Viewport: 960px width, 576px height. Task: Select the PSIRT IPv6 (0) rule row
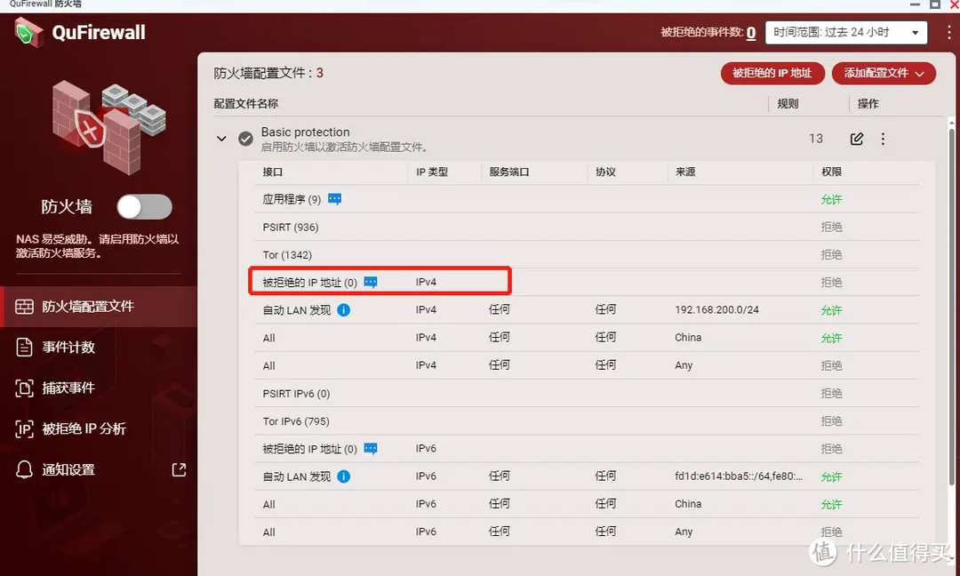coord(587,394)
